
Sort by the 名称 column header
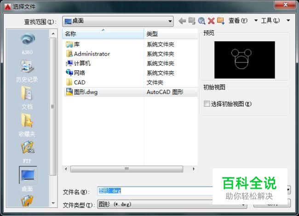coord(103,34)
